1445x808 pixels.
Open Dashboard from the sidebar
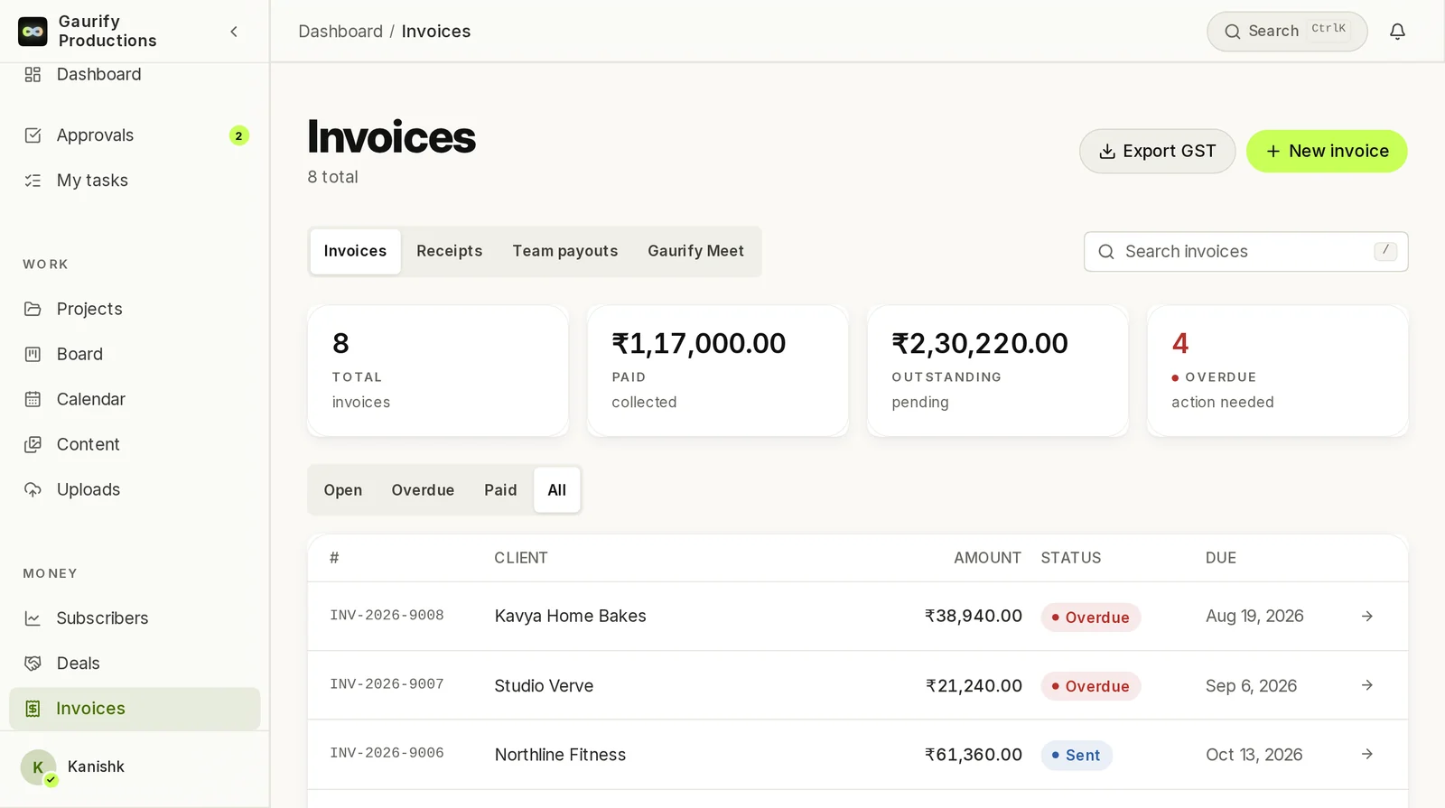[x=135, y=75]
